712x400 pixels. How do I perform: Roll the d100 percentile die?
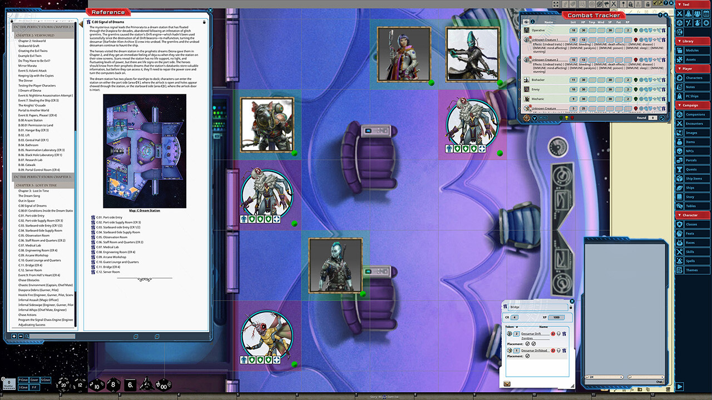pos(164,384)
